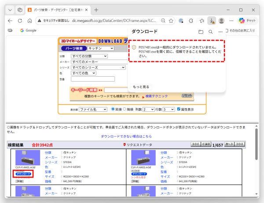Screen dimensions: 264x203
Task: Refresh the page
Action: [x=20, y=21]
